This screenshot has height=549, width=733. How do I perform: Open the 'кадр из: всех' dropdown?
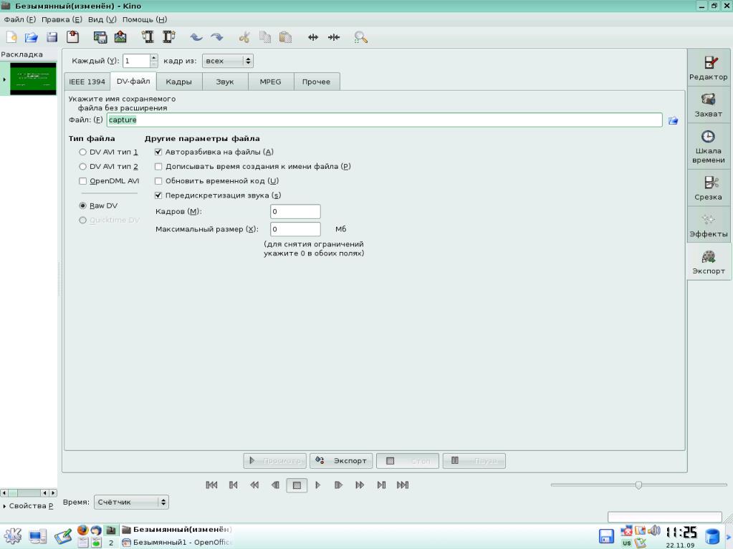click(x=228, y=61)
